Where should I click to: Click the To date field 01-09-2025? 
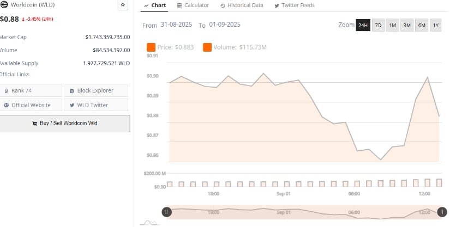coord(225,24)
